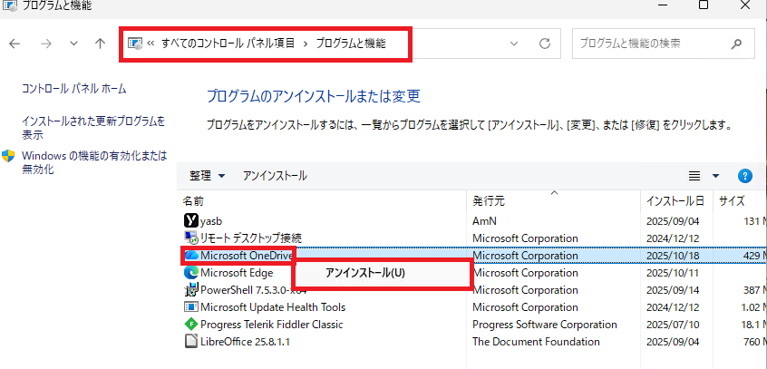Open インストールされた更新プログラムを表示 link
The height and width of the screenshot is (369, 767).
tap(93, 127)
